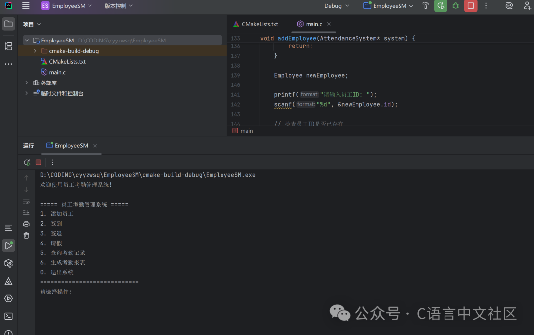The image size is (534, 335).
Task: Open the 版本控制 version control dropdown
Action: (x=119, y=6)
